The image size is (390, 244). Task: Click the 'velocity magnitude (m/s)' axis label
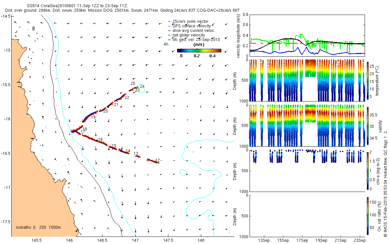239,35
